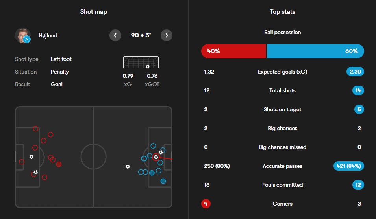Image resolution: width=376 pixels, height=219 pixels.
Task: Select the 421 (84%) accurate passes badge
Action: pos(349,166)
